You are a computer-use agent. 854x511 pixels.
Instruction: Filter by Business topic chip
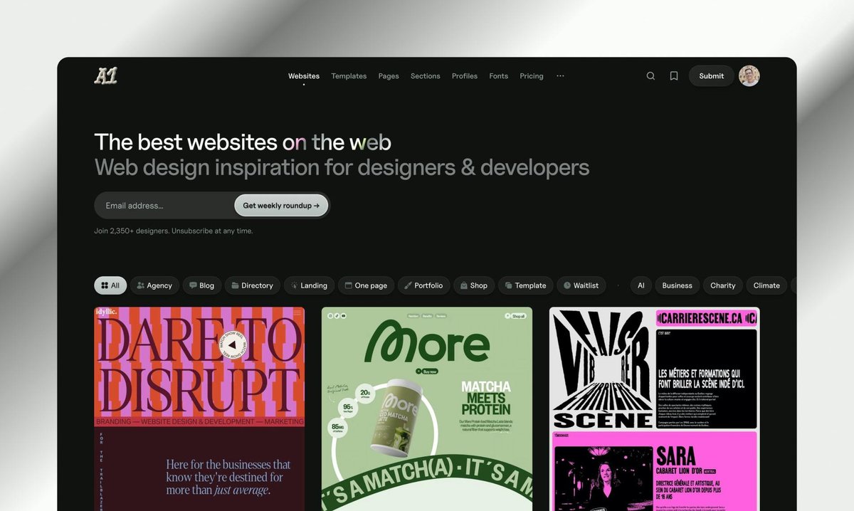click(677, 285)
